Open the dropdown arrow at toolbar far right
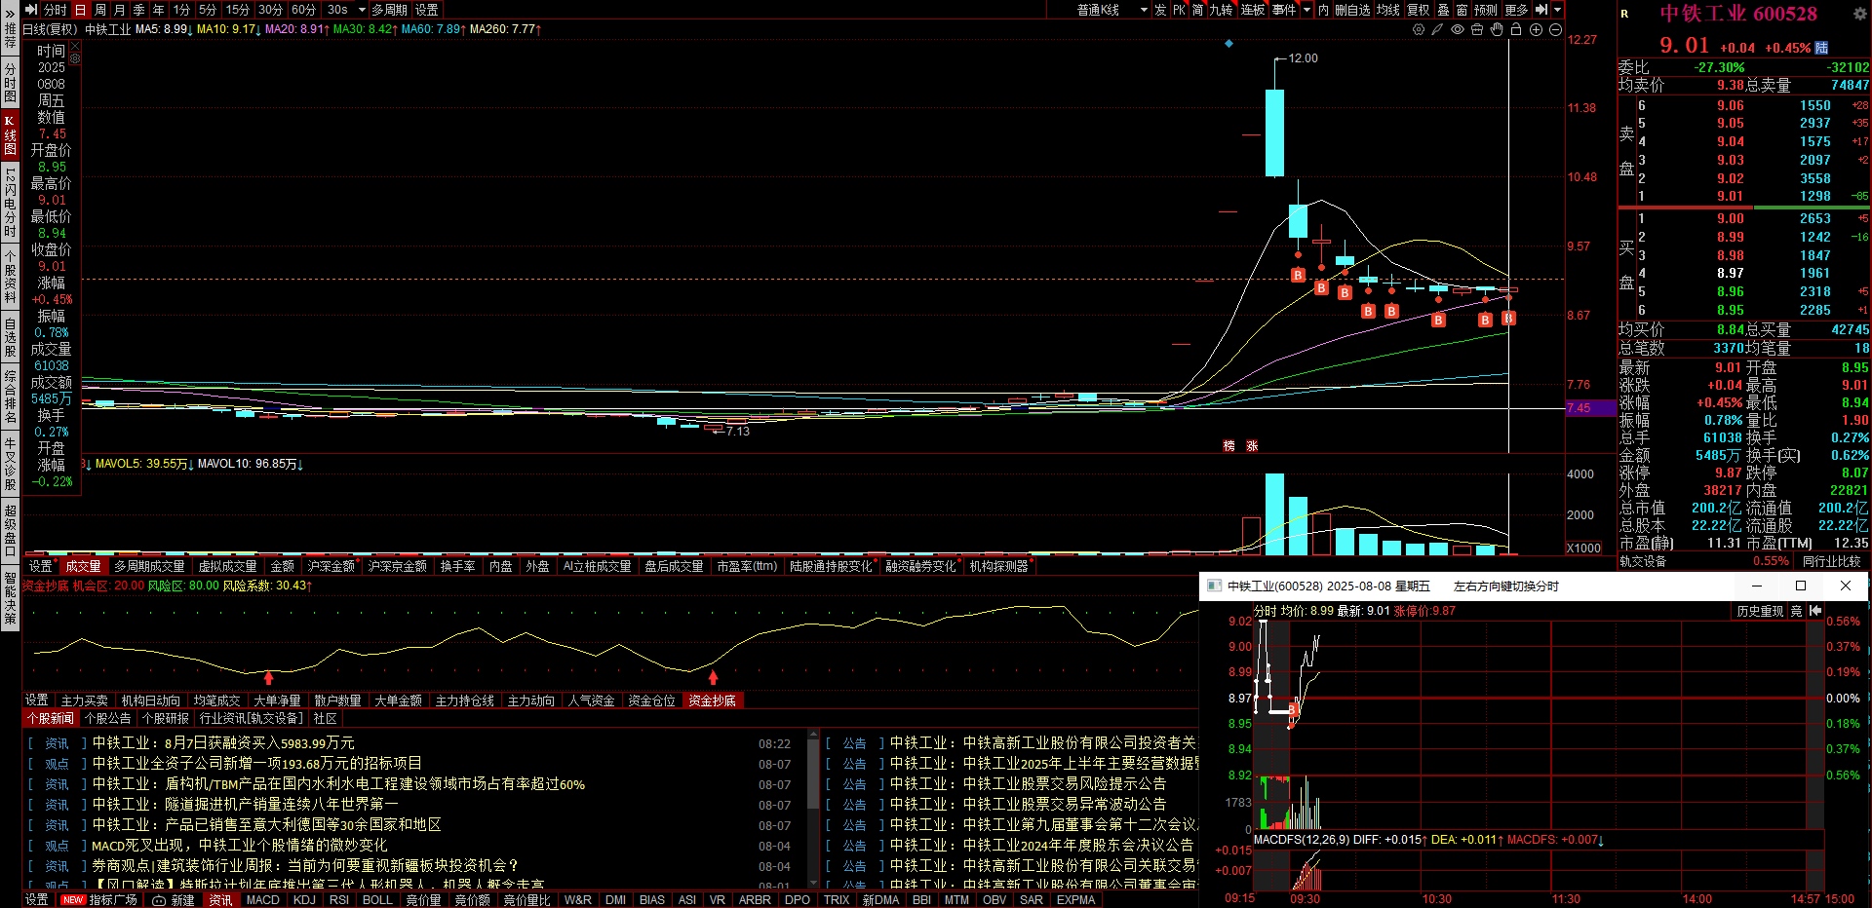Screen dimensions: 1872x908 (1557, 10)
